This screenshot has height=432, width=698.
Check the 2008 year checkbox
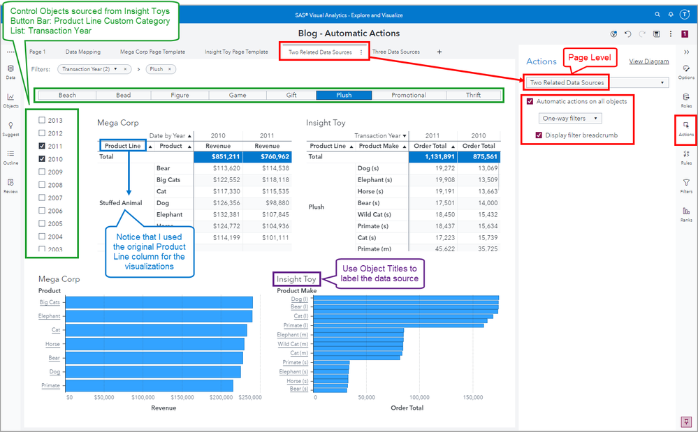42,184
